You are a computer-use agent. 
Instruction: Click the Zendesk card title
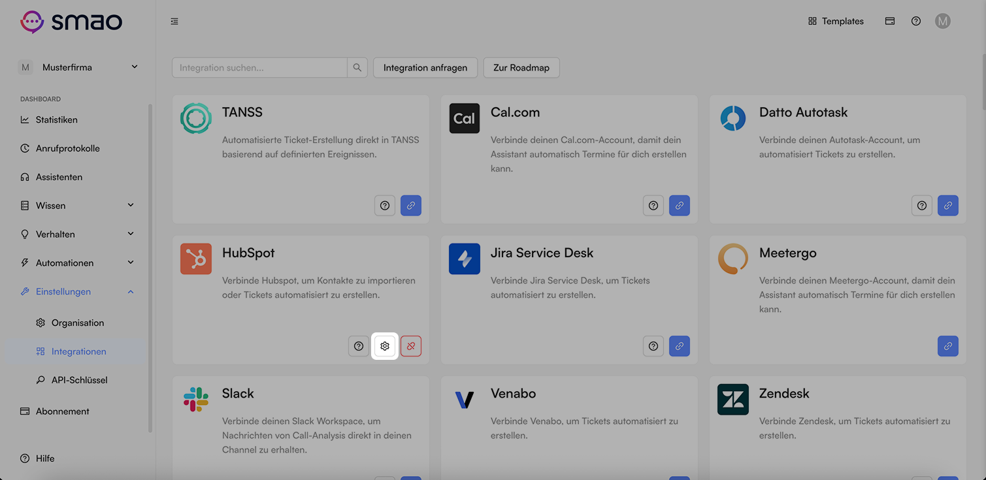tap(784, 393)
